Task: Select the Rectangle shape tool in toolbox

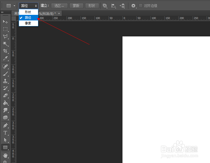Action: tap(5, 147)
